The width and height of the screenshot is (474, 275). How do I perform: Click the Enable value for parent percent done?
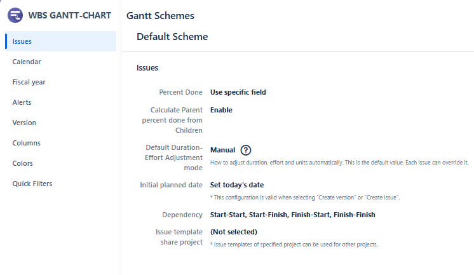tap(221, 110)
